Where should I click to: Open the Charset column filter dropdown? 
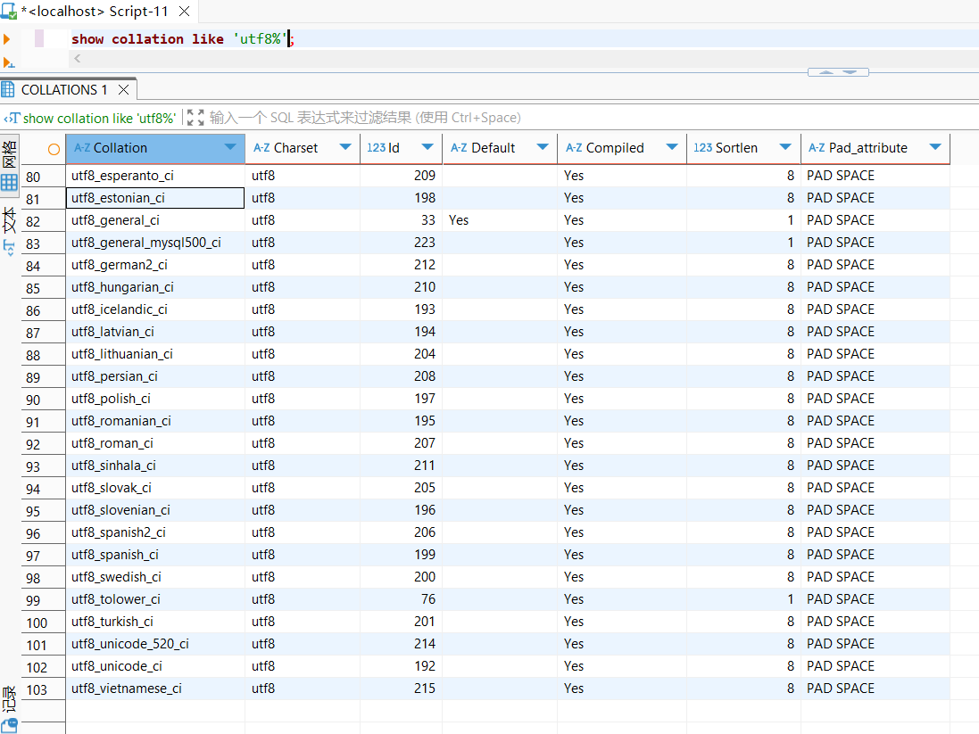[x=345, y=148]
